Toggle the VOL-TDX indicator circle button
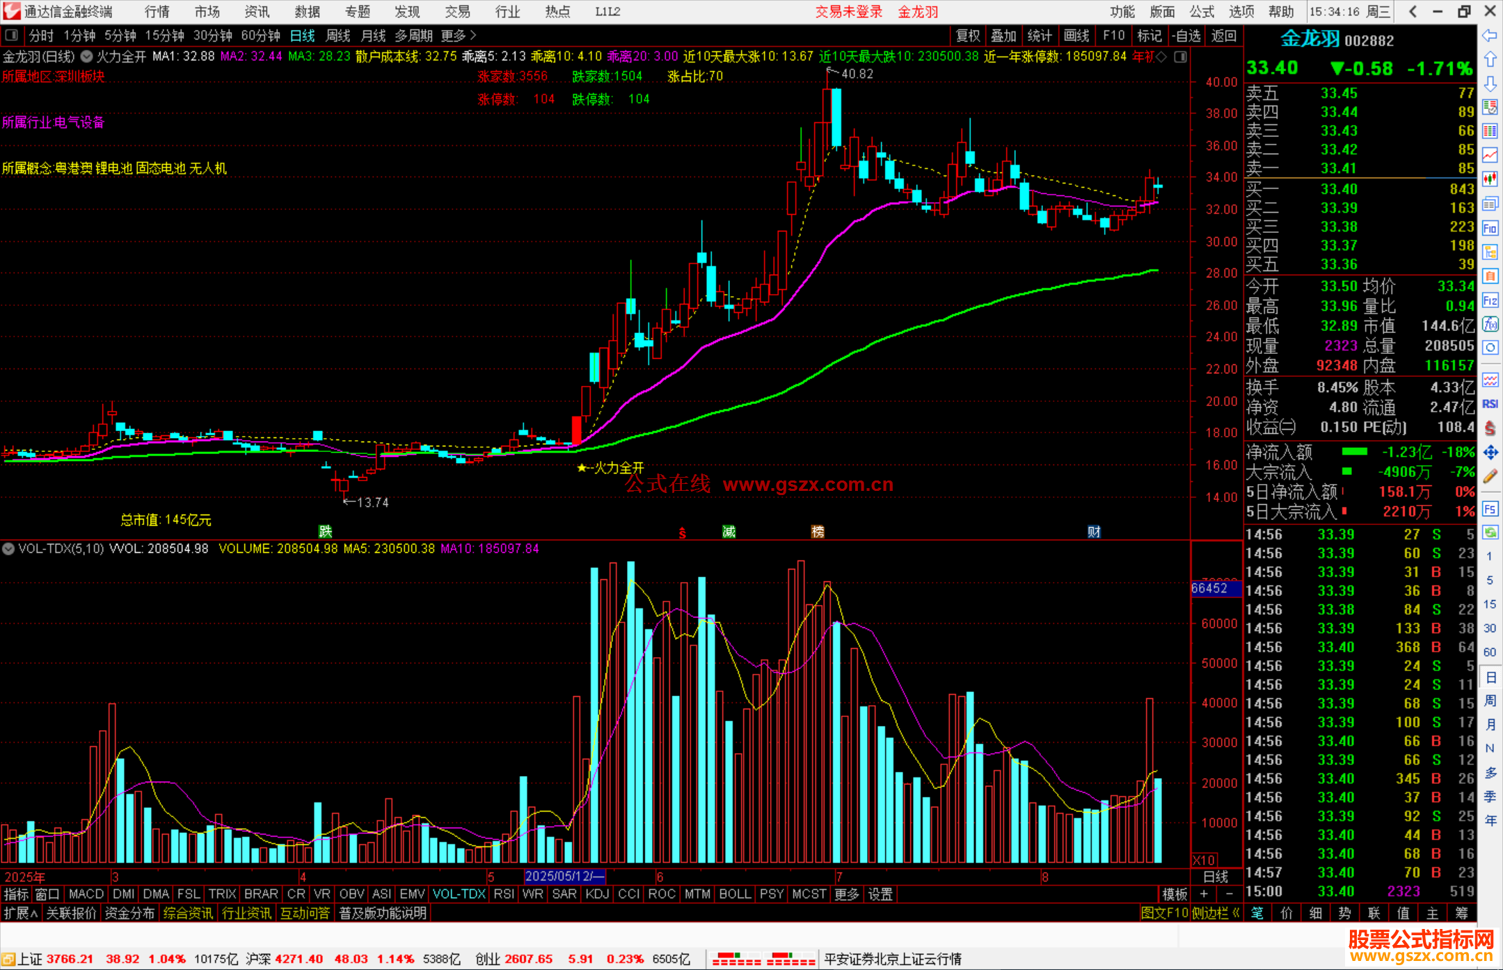 pyautogui.click(x=8, y=549)
